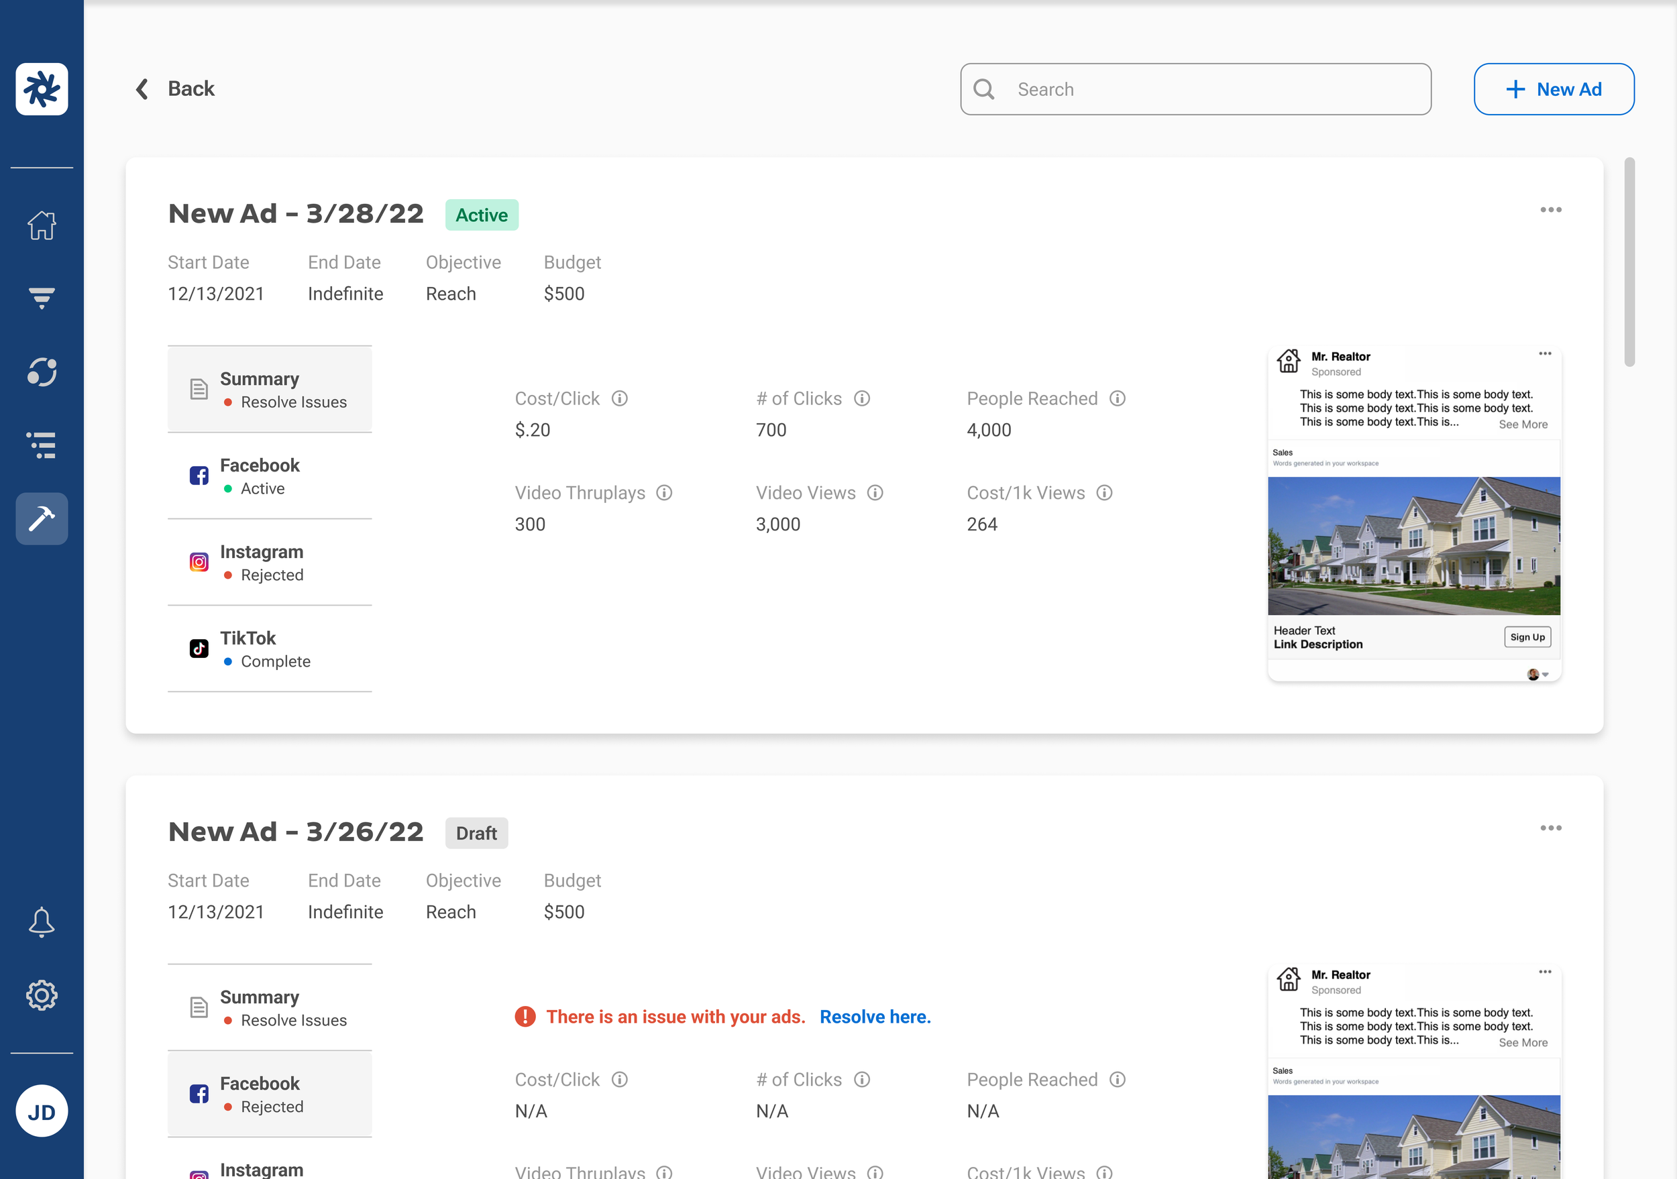This screenshot has height=1179, width=1677.
Task: Open overflow menu on New Ad – 3/28/22 card
Action: pyautogui.click(x=1552, y=209)
